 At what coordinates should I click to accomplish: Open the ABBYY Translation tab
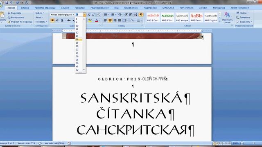coord(240,8)
